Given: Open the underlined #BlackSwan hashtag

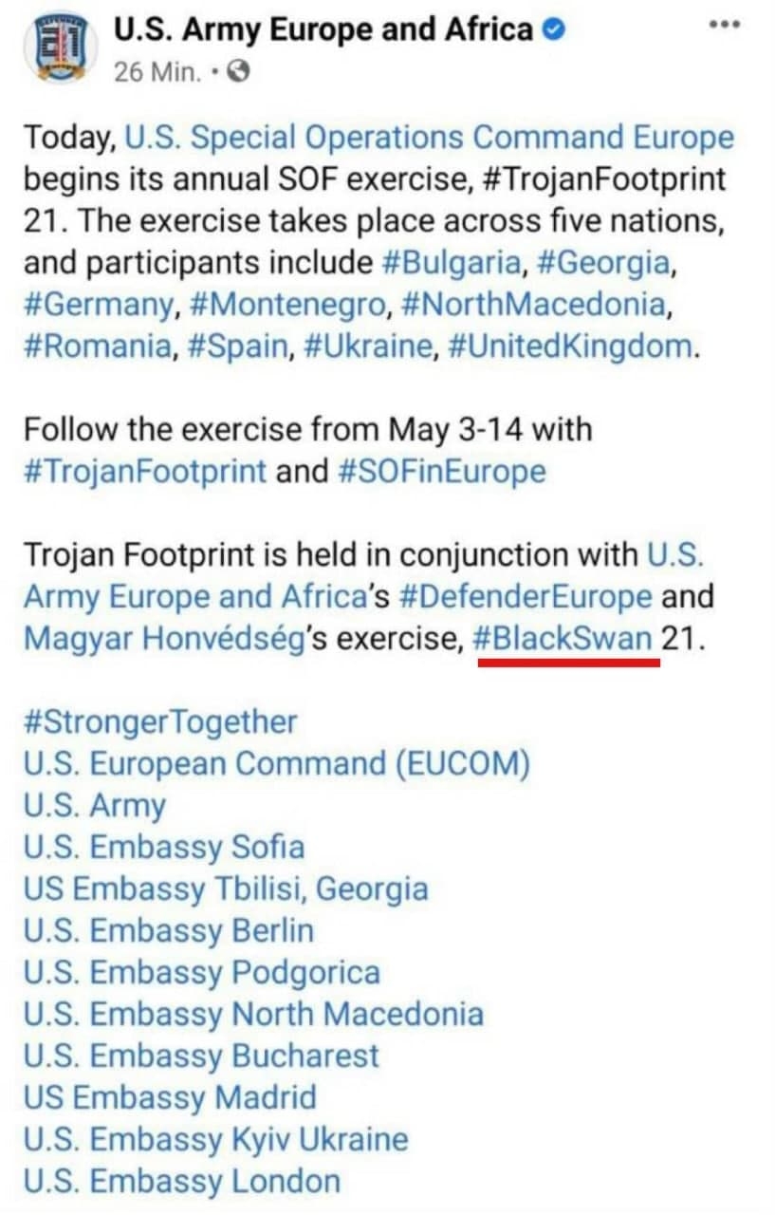Looking at the screenshot, I should [x=563, y=639].
